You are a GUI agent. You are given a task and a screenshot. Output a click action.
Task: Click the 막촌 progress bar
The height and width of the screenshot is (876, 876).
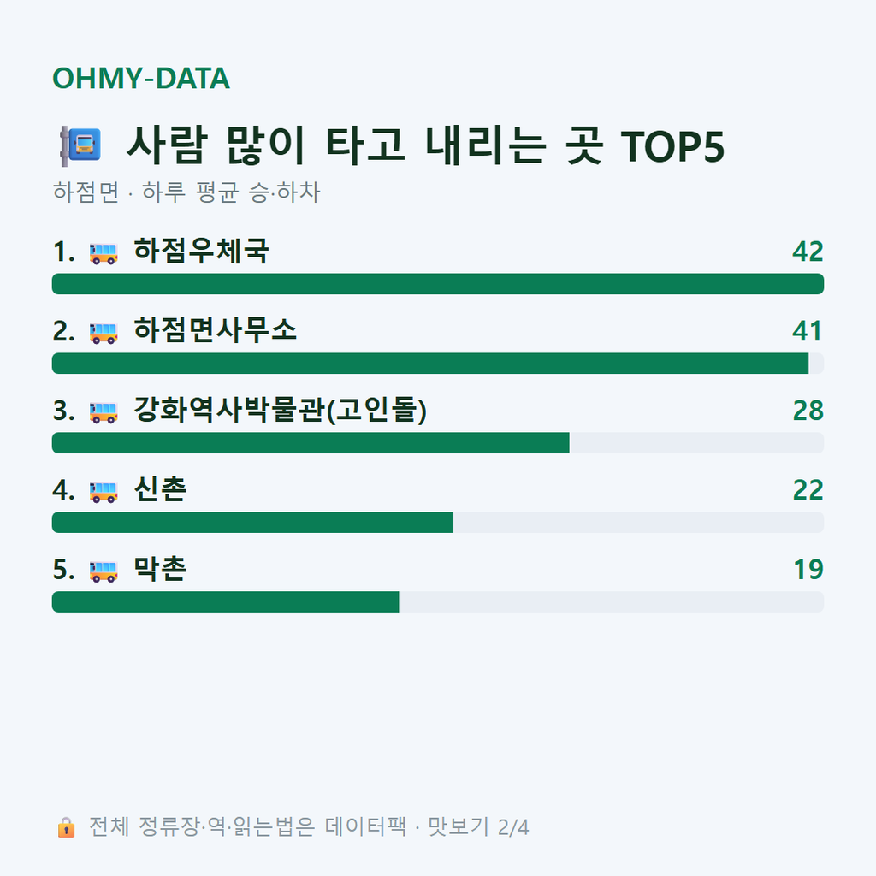coord(438,601)
